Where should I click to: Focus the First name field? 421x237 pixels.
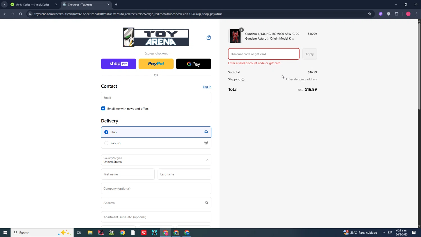(x=128, y=174)
